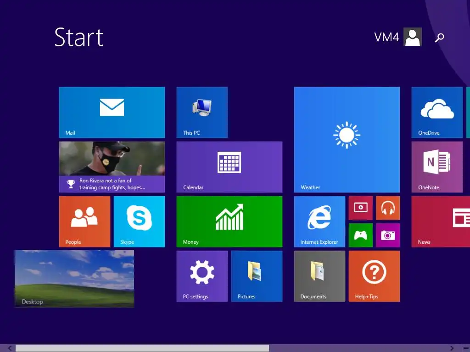Open the Help+Tips tile
Image resolution: width=470 pixels, height=352 pixels.
click(374, 276)
